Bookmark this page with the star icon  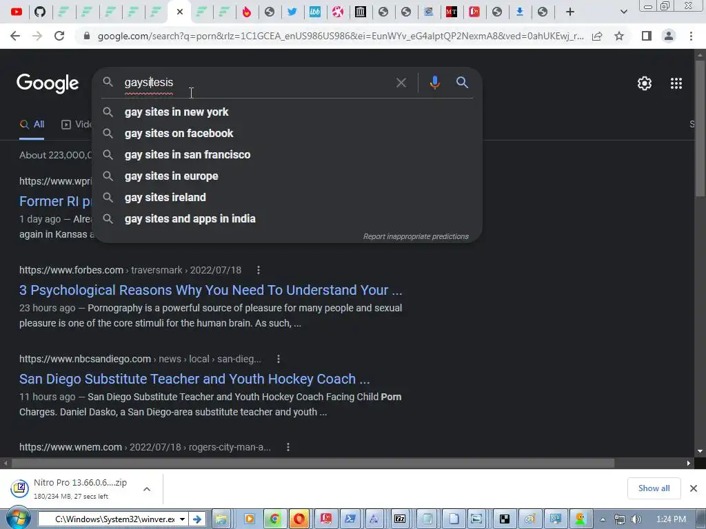(619, 36)
